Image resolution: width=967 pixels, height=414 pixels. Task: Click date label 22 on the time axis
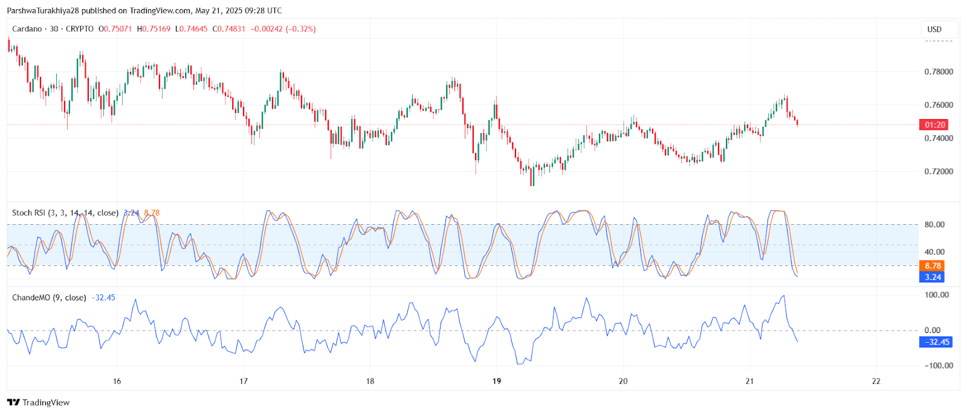click(x=876, y=381)
